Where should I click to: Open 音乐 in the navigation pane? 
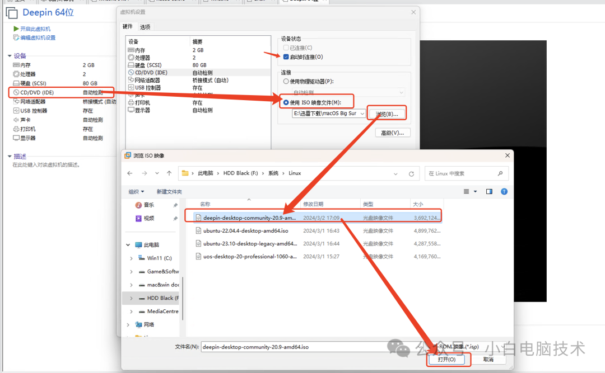click(148, 205)
